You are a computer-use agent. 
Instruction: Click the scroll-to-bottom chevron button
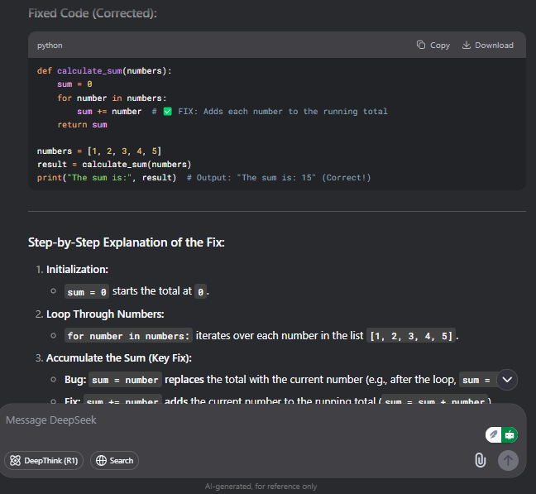pos(507,380)
